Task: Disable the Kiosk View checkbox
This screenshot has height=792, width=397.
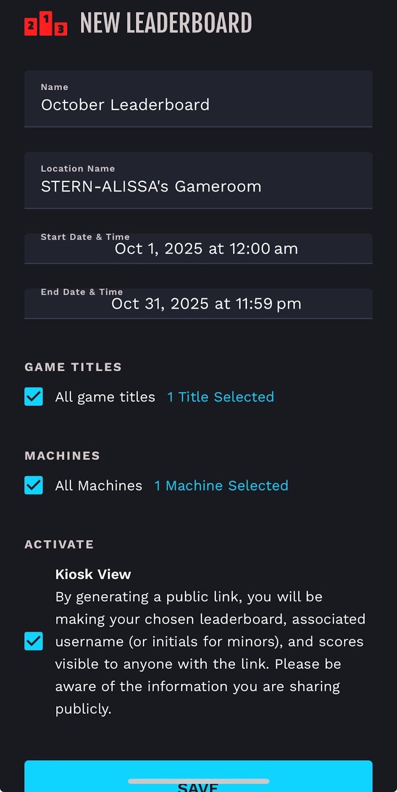Action: [x=34, y=641]
